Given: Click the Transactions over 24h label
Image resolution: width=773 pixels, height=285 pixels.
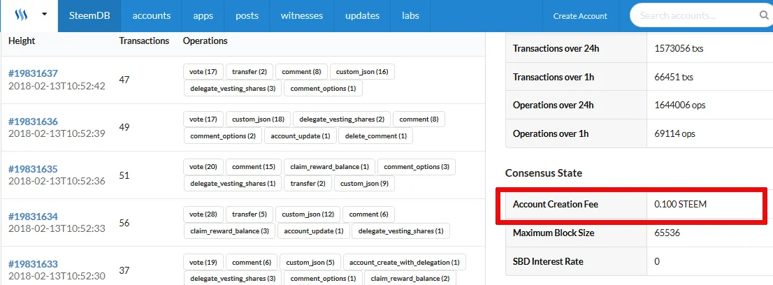Looking at the screenshot, I should coord(556,48).
